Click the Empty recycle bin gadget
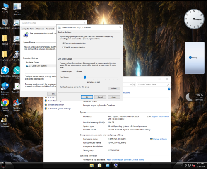 pos(195,58)
